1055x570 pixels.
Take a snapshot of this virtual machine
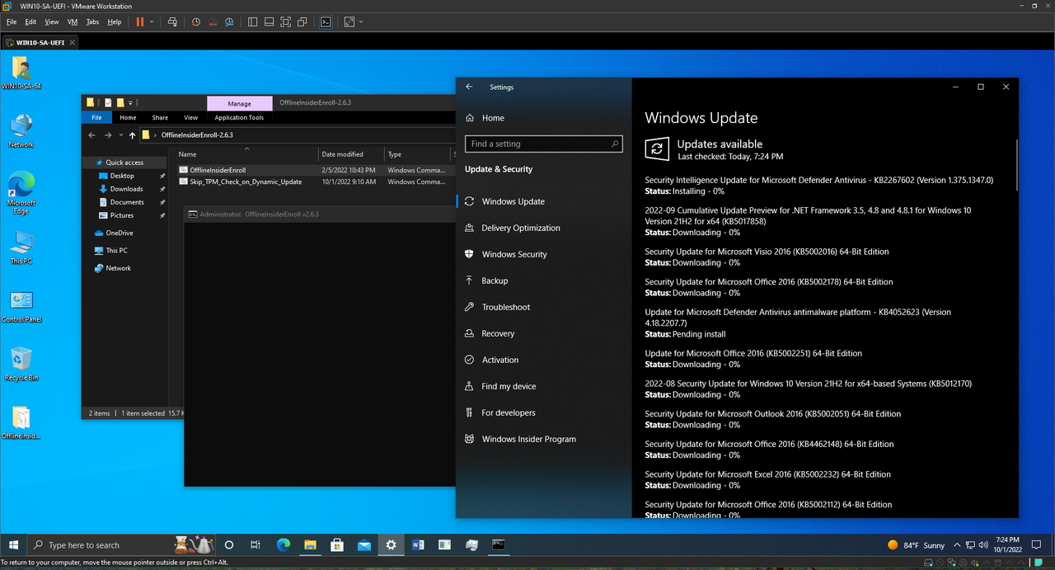pyautogui.click(x=196, y=22)
